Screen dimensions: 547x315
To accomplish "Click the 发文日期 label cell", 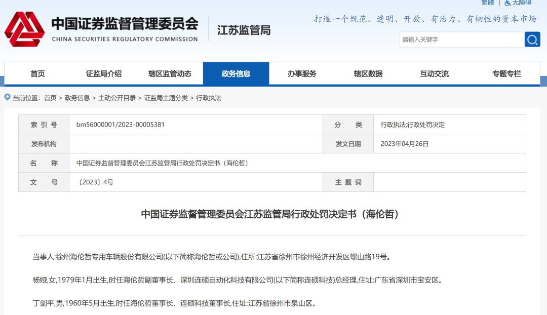I will 348,144.
